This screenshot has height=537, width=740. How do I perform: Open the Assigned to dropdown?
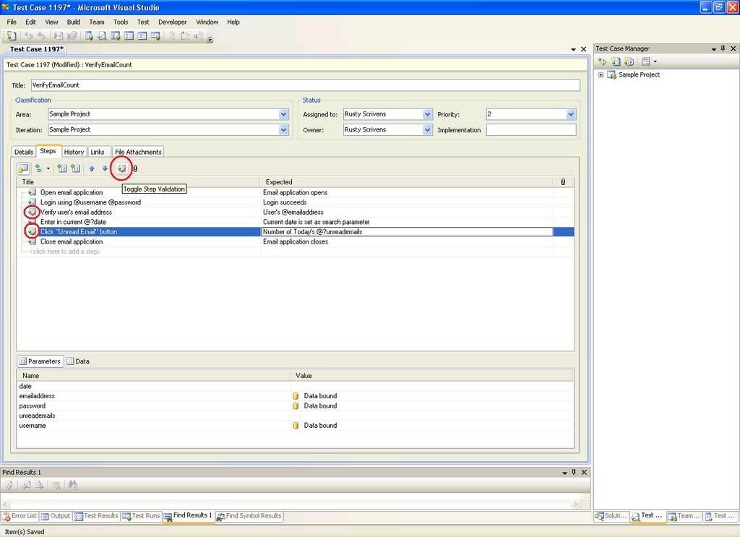[x=427, y=114]
